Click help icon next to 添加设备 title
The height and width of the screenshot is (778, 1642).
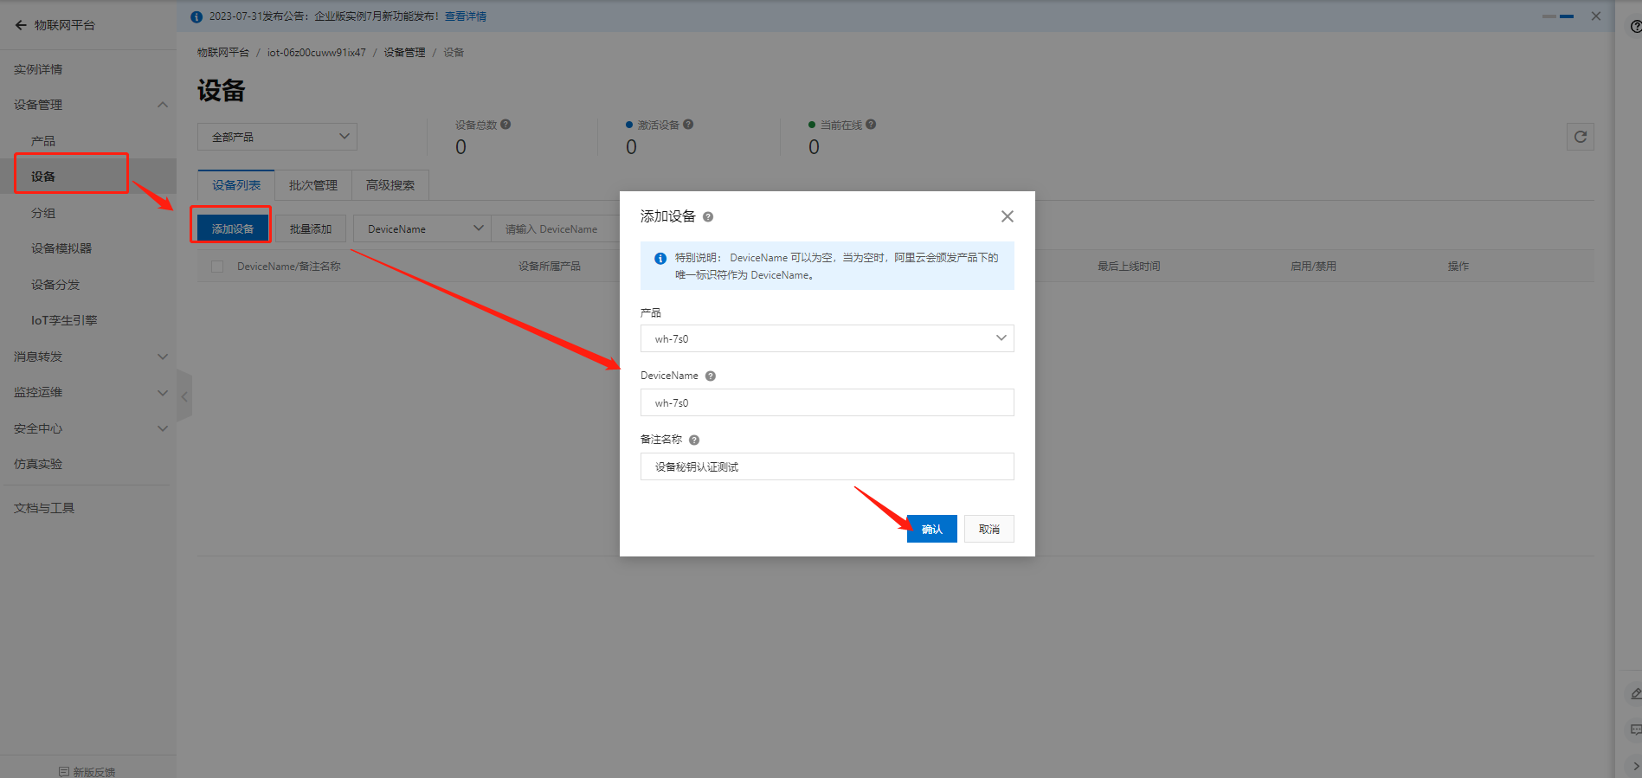point(708,217)
